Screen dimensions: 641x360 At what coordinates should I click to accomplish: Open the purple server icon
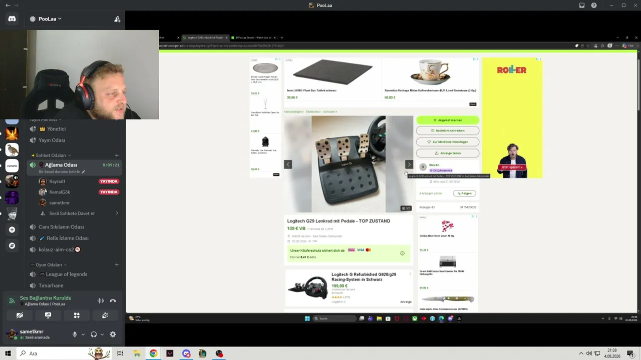tap(12, 197)
